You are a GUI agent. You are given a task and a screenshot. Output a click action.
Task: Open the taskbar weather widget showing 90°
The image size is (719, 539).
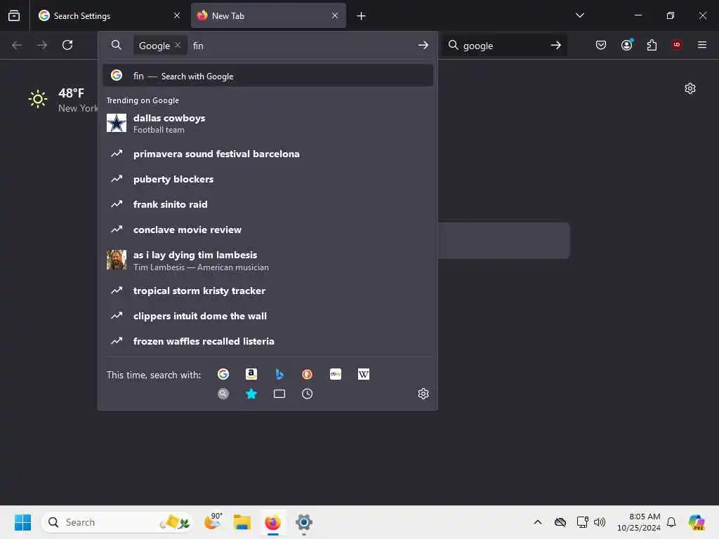213,521
